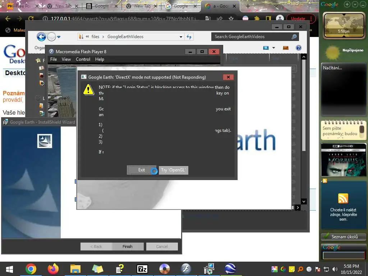Switch to the 'a - Goo' Chrome tab
The image size is (368, 276).
(220, 6)
